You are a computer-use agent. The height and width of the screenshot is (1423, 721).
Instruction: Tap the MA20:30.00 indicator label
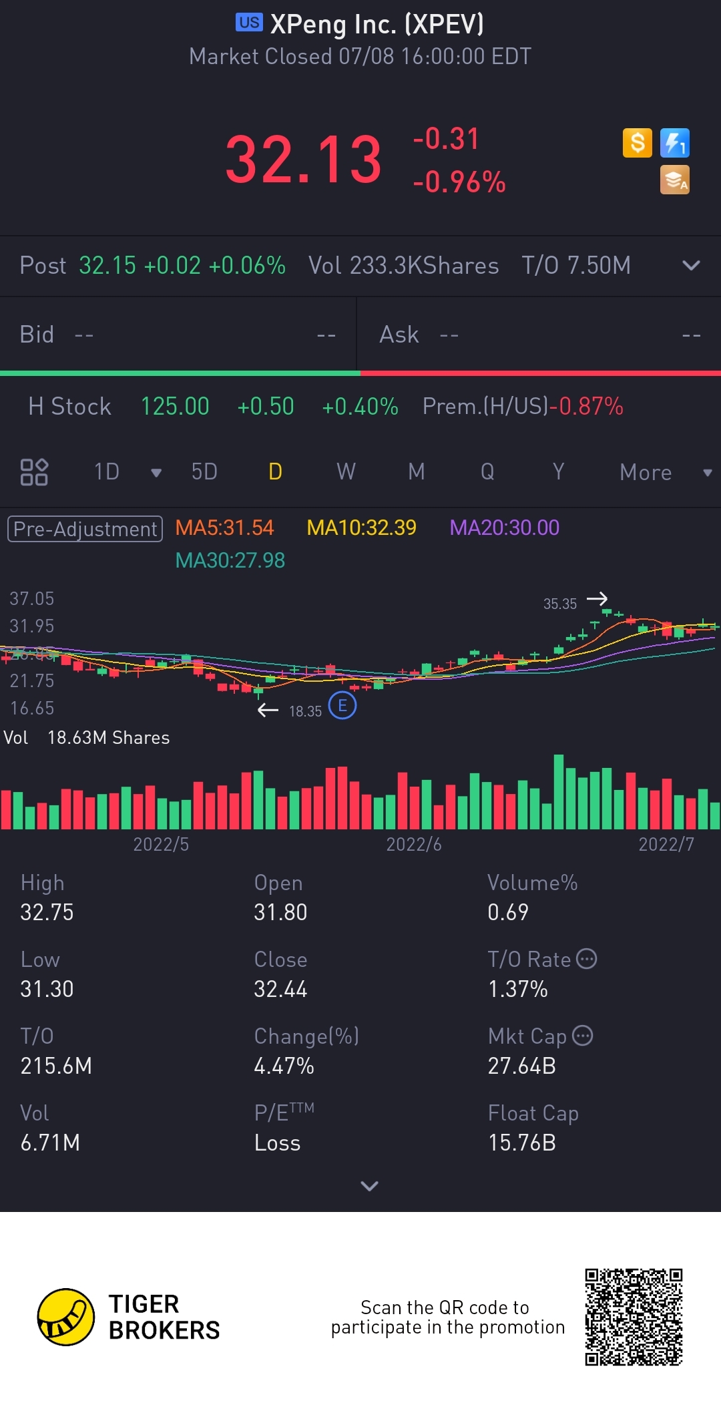point(505,528)
